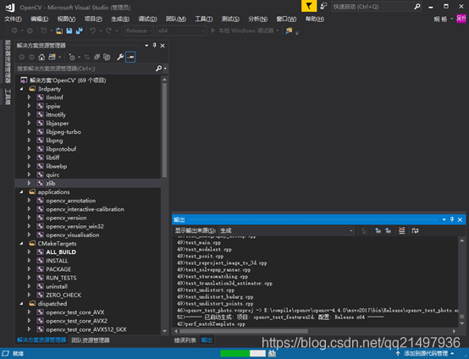
Task: Open the feedback icon beside quick launch
Action: (x=323, y=6)
